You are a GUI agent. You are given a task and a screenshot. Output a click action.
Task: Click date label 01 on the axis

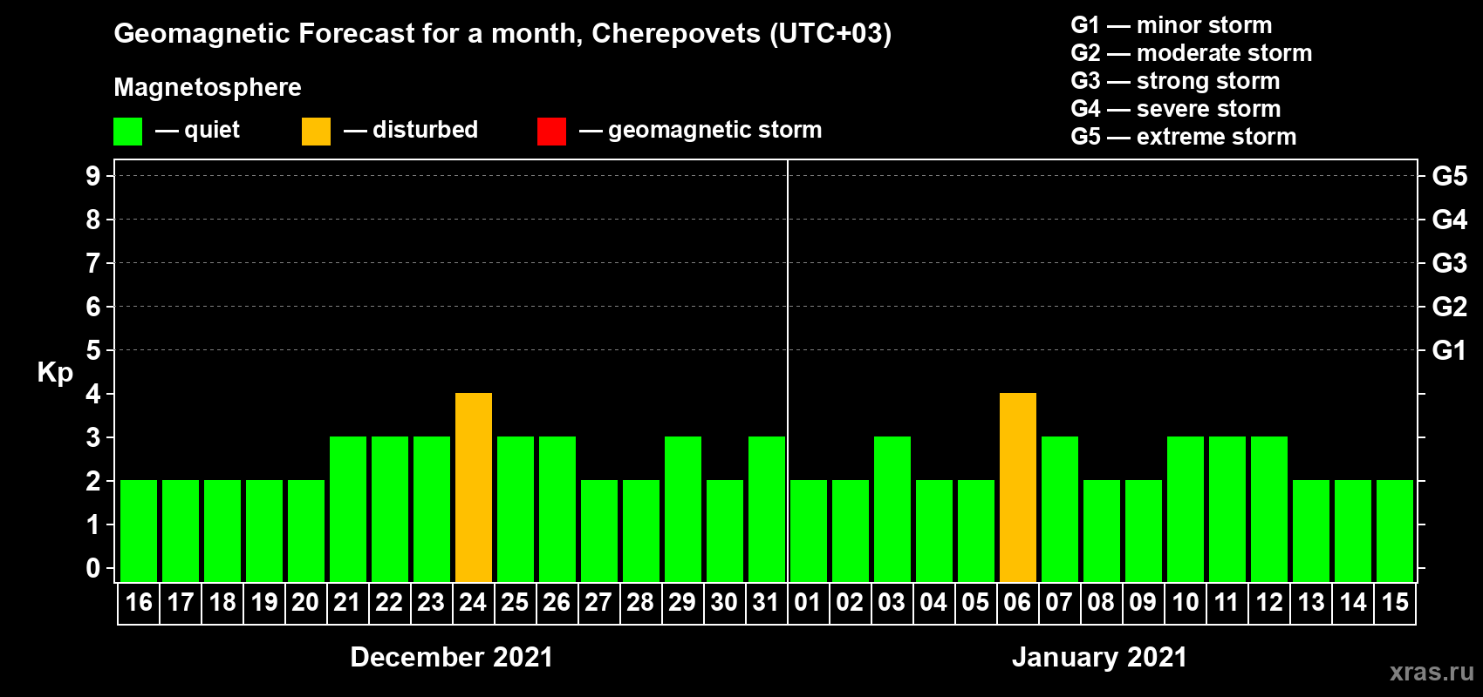[x=808, y=602]
